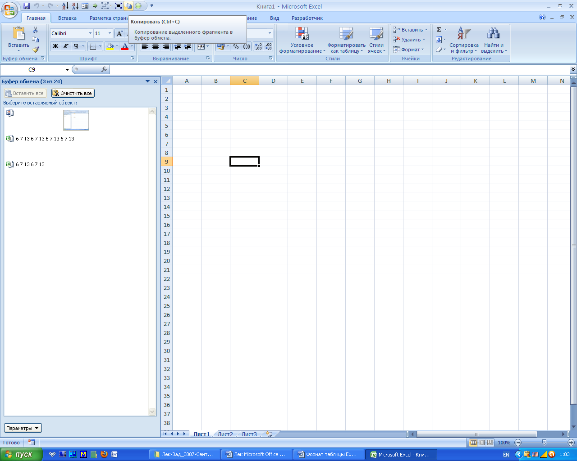
Task: Sort ascending from the Quick Access toolbar
Action: [65, 6]
